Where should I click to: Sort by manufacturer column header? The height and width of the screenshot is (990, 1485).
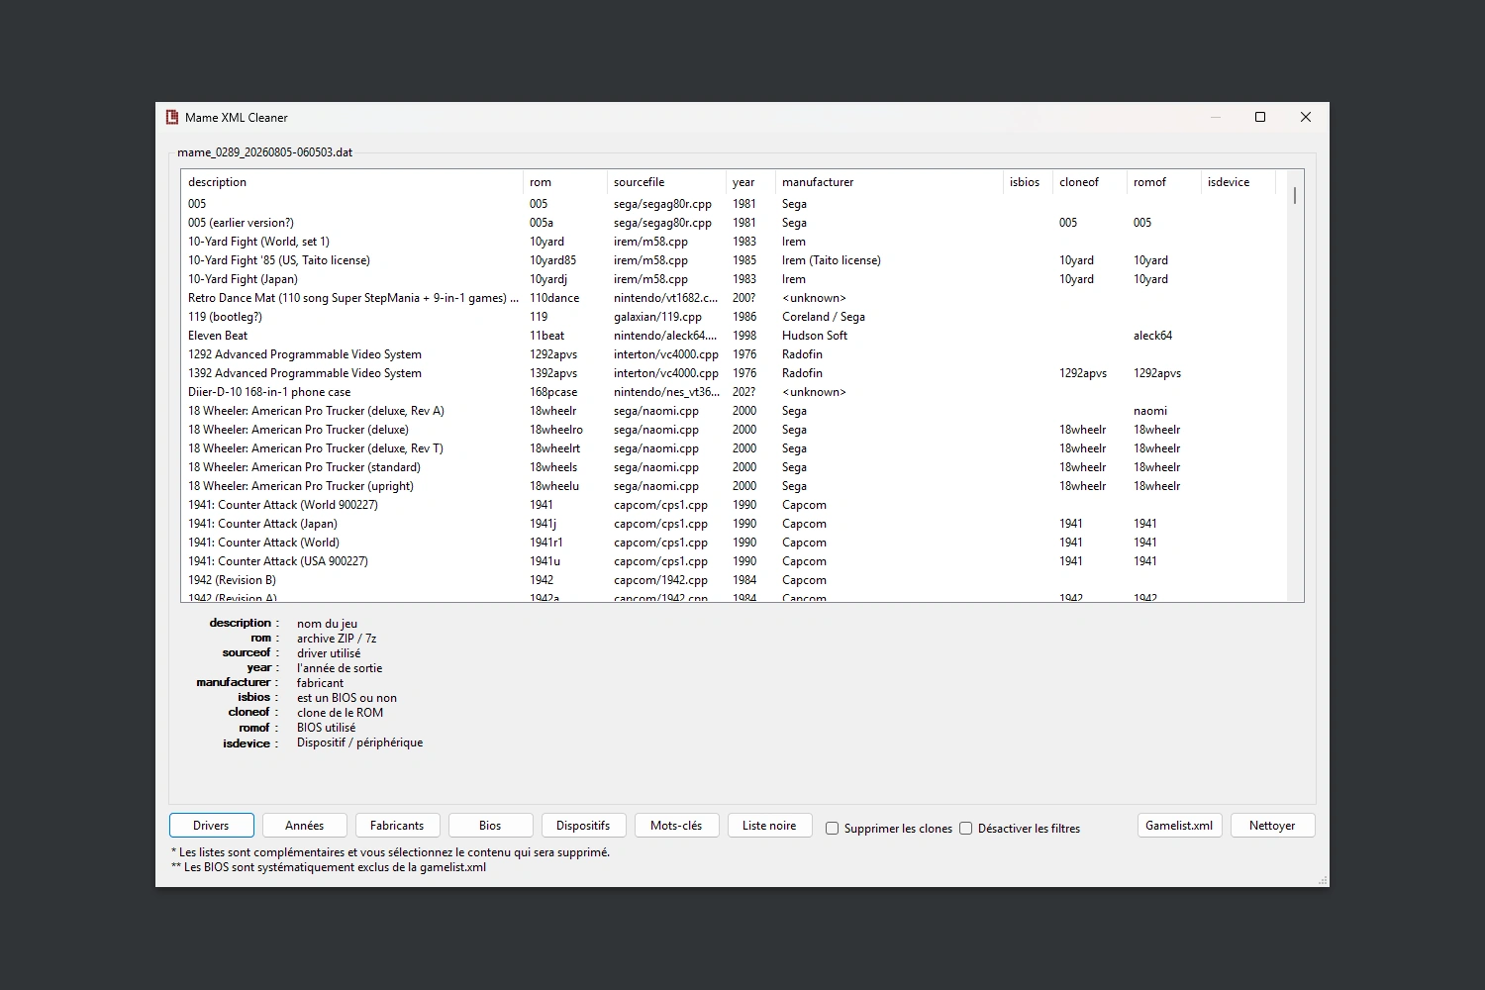click(x=889, y=182)
